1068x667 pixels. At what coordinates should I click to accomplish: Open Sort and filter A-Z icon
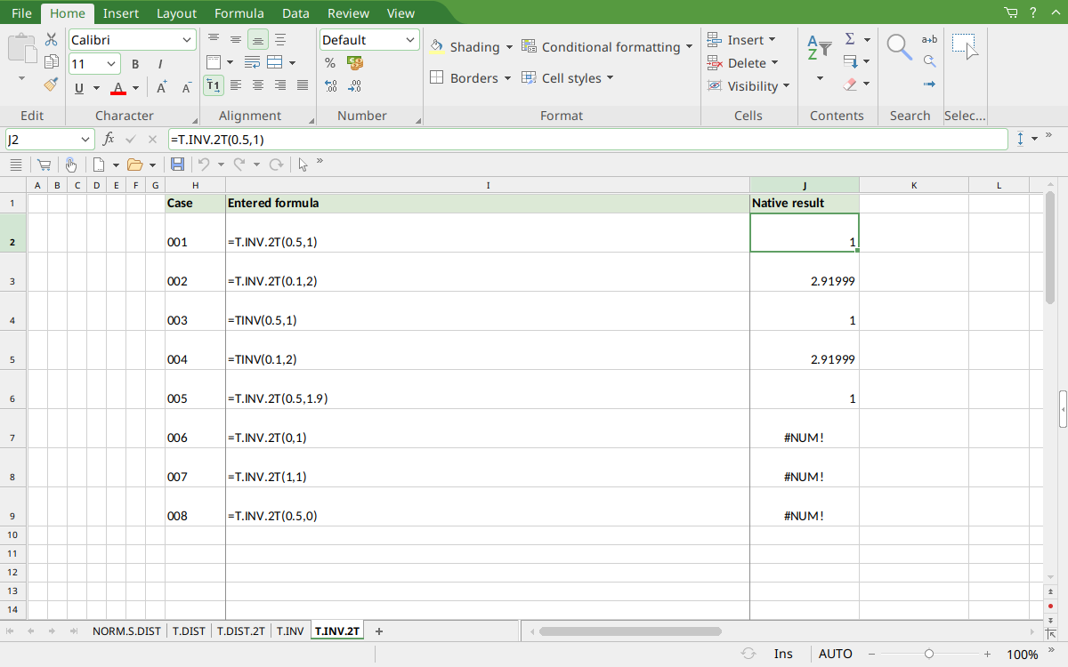[x=819, y=49]
